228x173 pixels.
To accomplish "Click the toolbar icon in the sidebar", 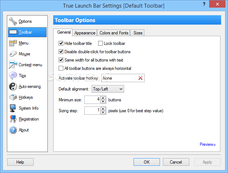I will [x=13, y=32].
